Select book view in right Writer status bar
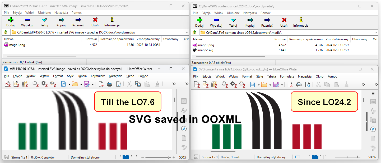381x163 pixels. (323, 157)
